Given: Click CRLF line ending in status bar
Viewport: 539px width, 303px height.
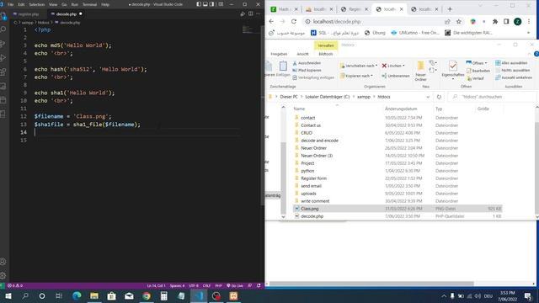Looking at the screenshot, I should (x=206, y=285).
